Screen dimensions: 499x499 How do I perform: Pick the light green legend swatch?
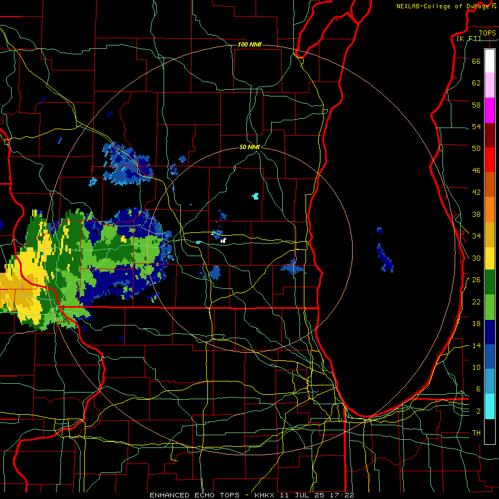490,307
